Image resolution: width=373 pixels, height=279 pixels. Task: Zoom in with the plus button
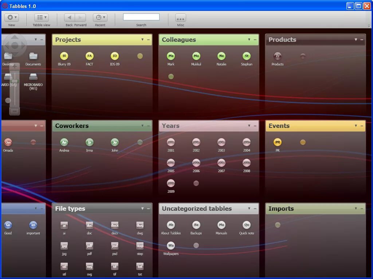click(15, 66)
